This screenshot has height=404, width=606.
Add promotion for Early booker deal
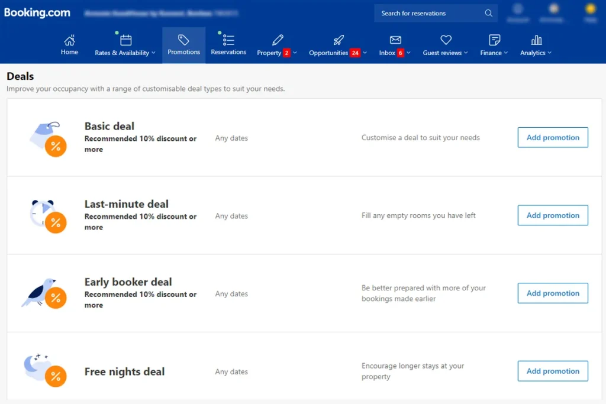coord(553,293)
